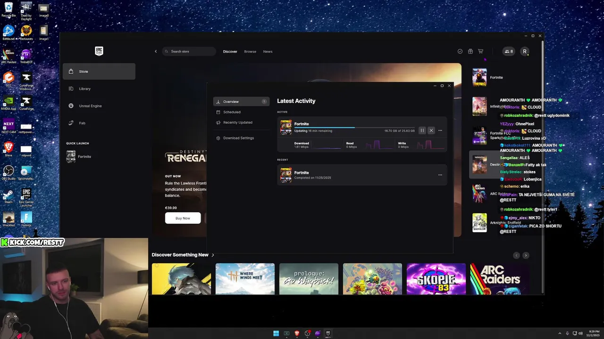This screenshot has width=604, height=339.
Task: Open Library in the sidebar
Action: pyautogui.click(x=99, y=89)
